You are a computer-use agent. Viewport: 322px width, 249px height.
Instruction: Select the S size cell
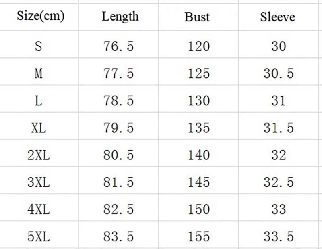coord(38,46)
